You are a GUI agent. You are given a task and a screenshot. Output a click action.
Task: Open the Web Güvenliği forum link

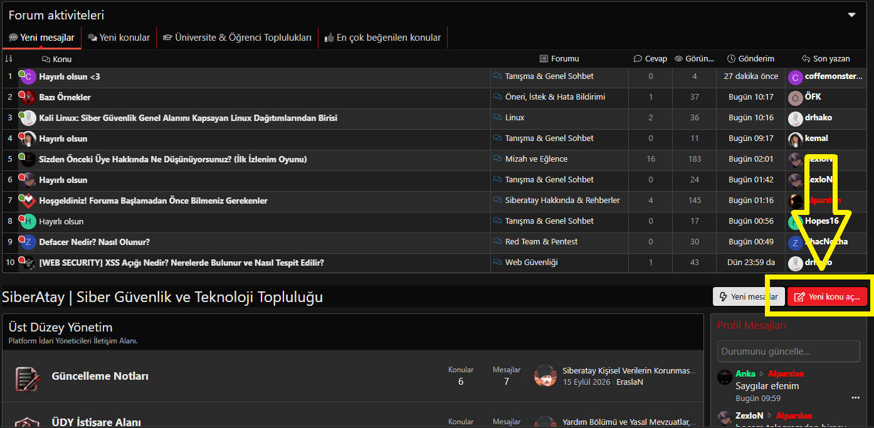531,263
